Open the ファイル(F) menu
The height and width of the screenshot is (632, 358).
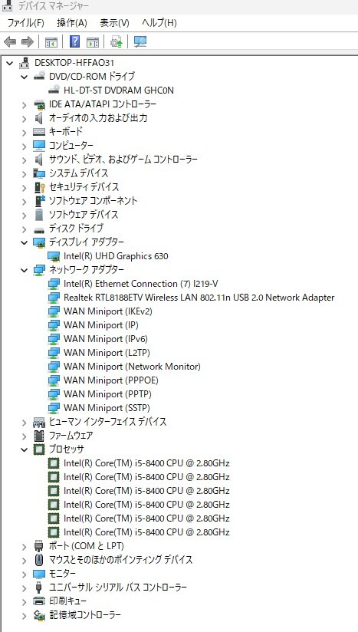coord(26,23)
